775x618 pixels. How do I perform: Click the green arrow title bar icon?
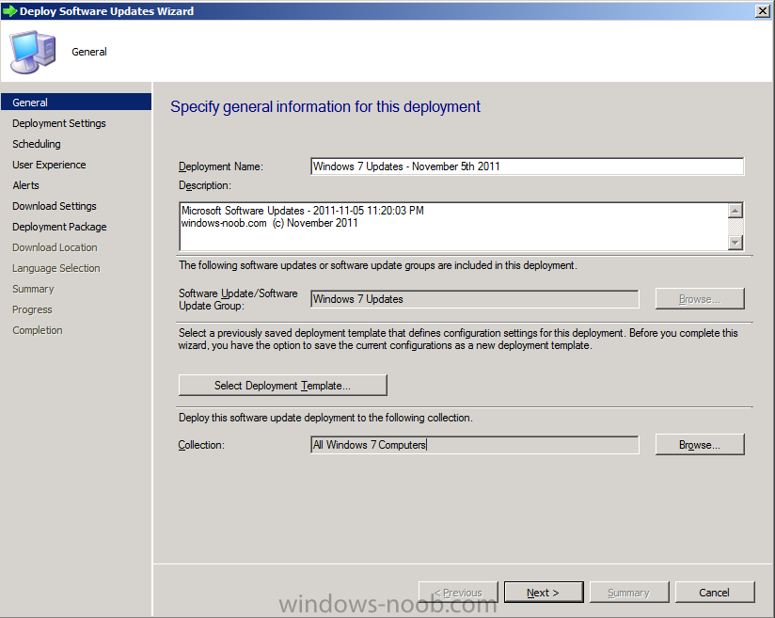[9, 11]
